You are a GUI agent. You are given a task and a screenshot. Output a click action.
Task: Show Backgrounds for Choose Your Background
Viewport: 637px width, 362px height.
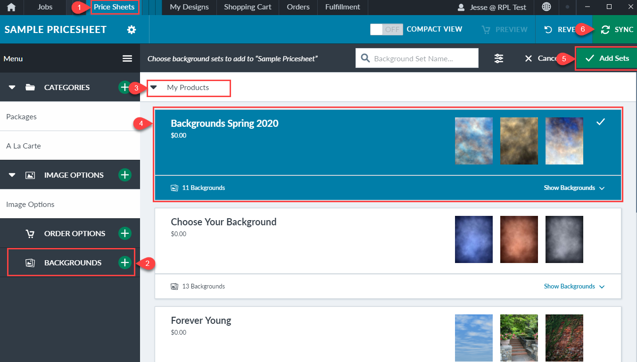pyautogui.click(x=574, y=286)
